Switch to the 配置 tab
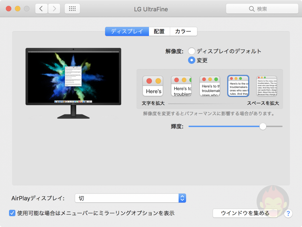 pos(159,31)
